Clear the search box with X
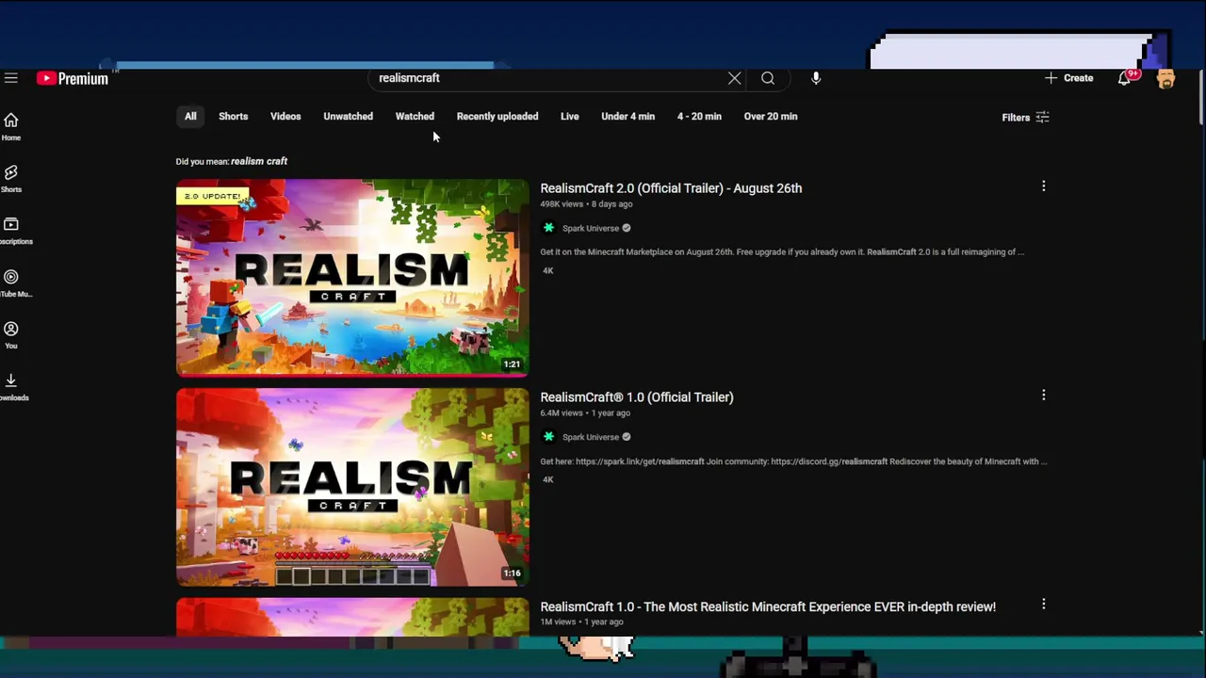Screen dimensions: 1206x678 [x=735, y=78]
